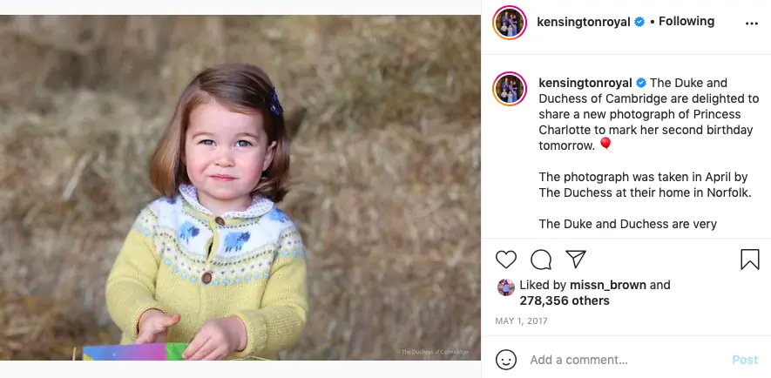Open the kensingtonroyal username in the caption
Viewport: 771px width, 378px height.
(x=584, y=83)
